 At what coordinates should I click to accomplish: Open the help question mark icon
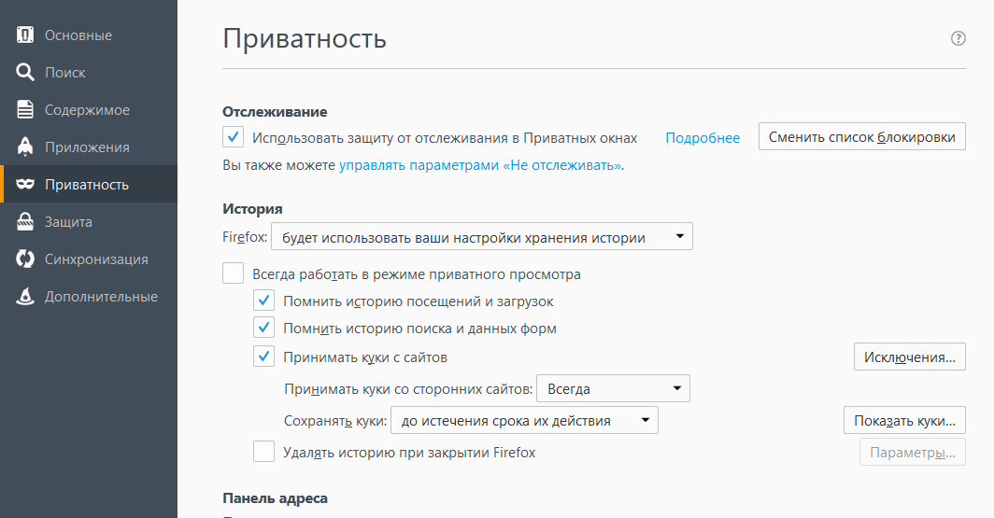point(958,38)
